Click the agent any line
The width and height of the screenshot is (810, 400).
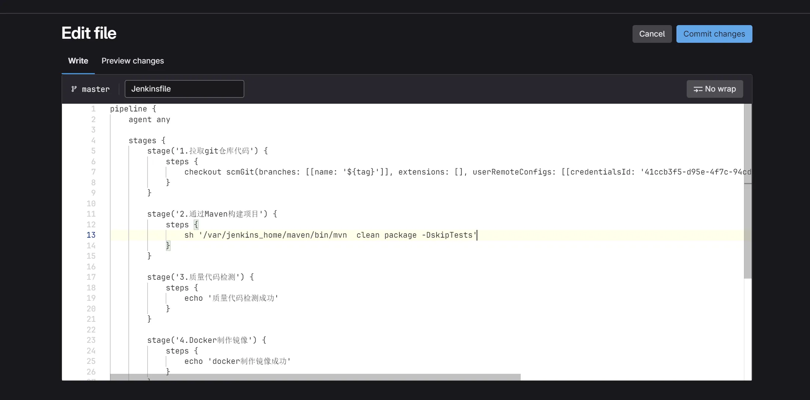[149, 120]
